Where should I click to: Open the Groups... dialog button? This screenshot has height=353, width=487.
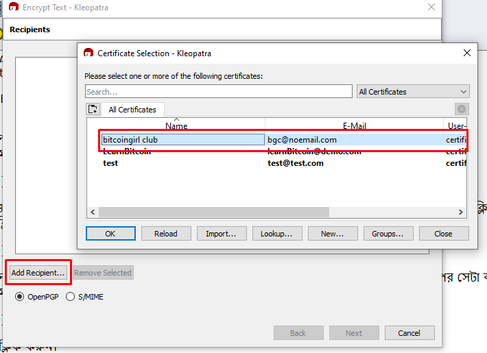[388, 234]
